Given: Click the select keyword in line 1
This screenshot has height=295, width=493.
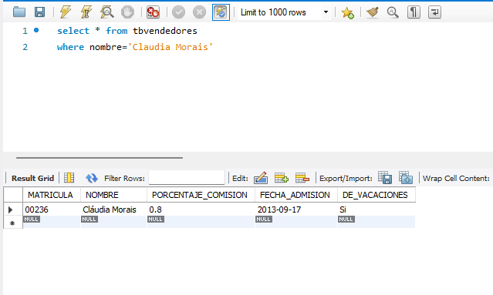Looking at the screenshot, I should tap(73, 31).
